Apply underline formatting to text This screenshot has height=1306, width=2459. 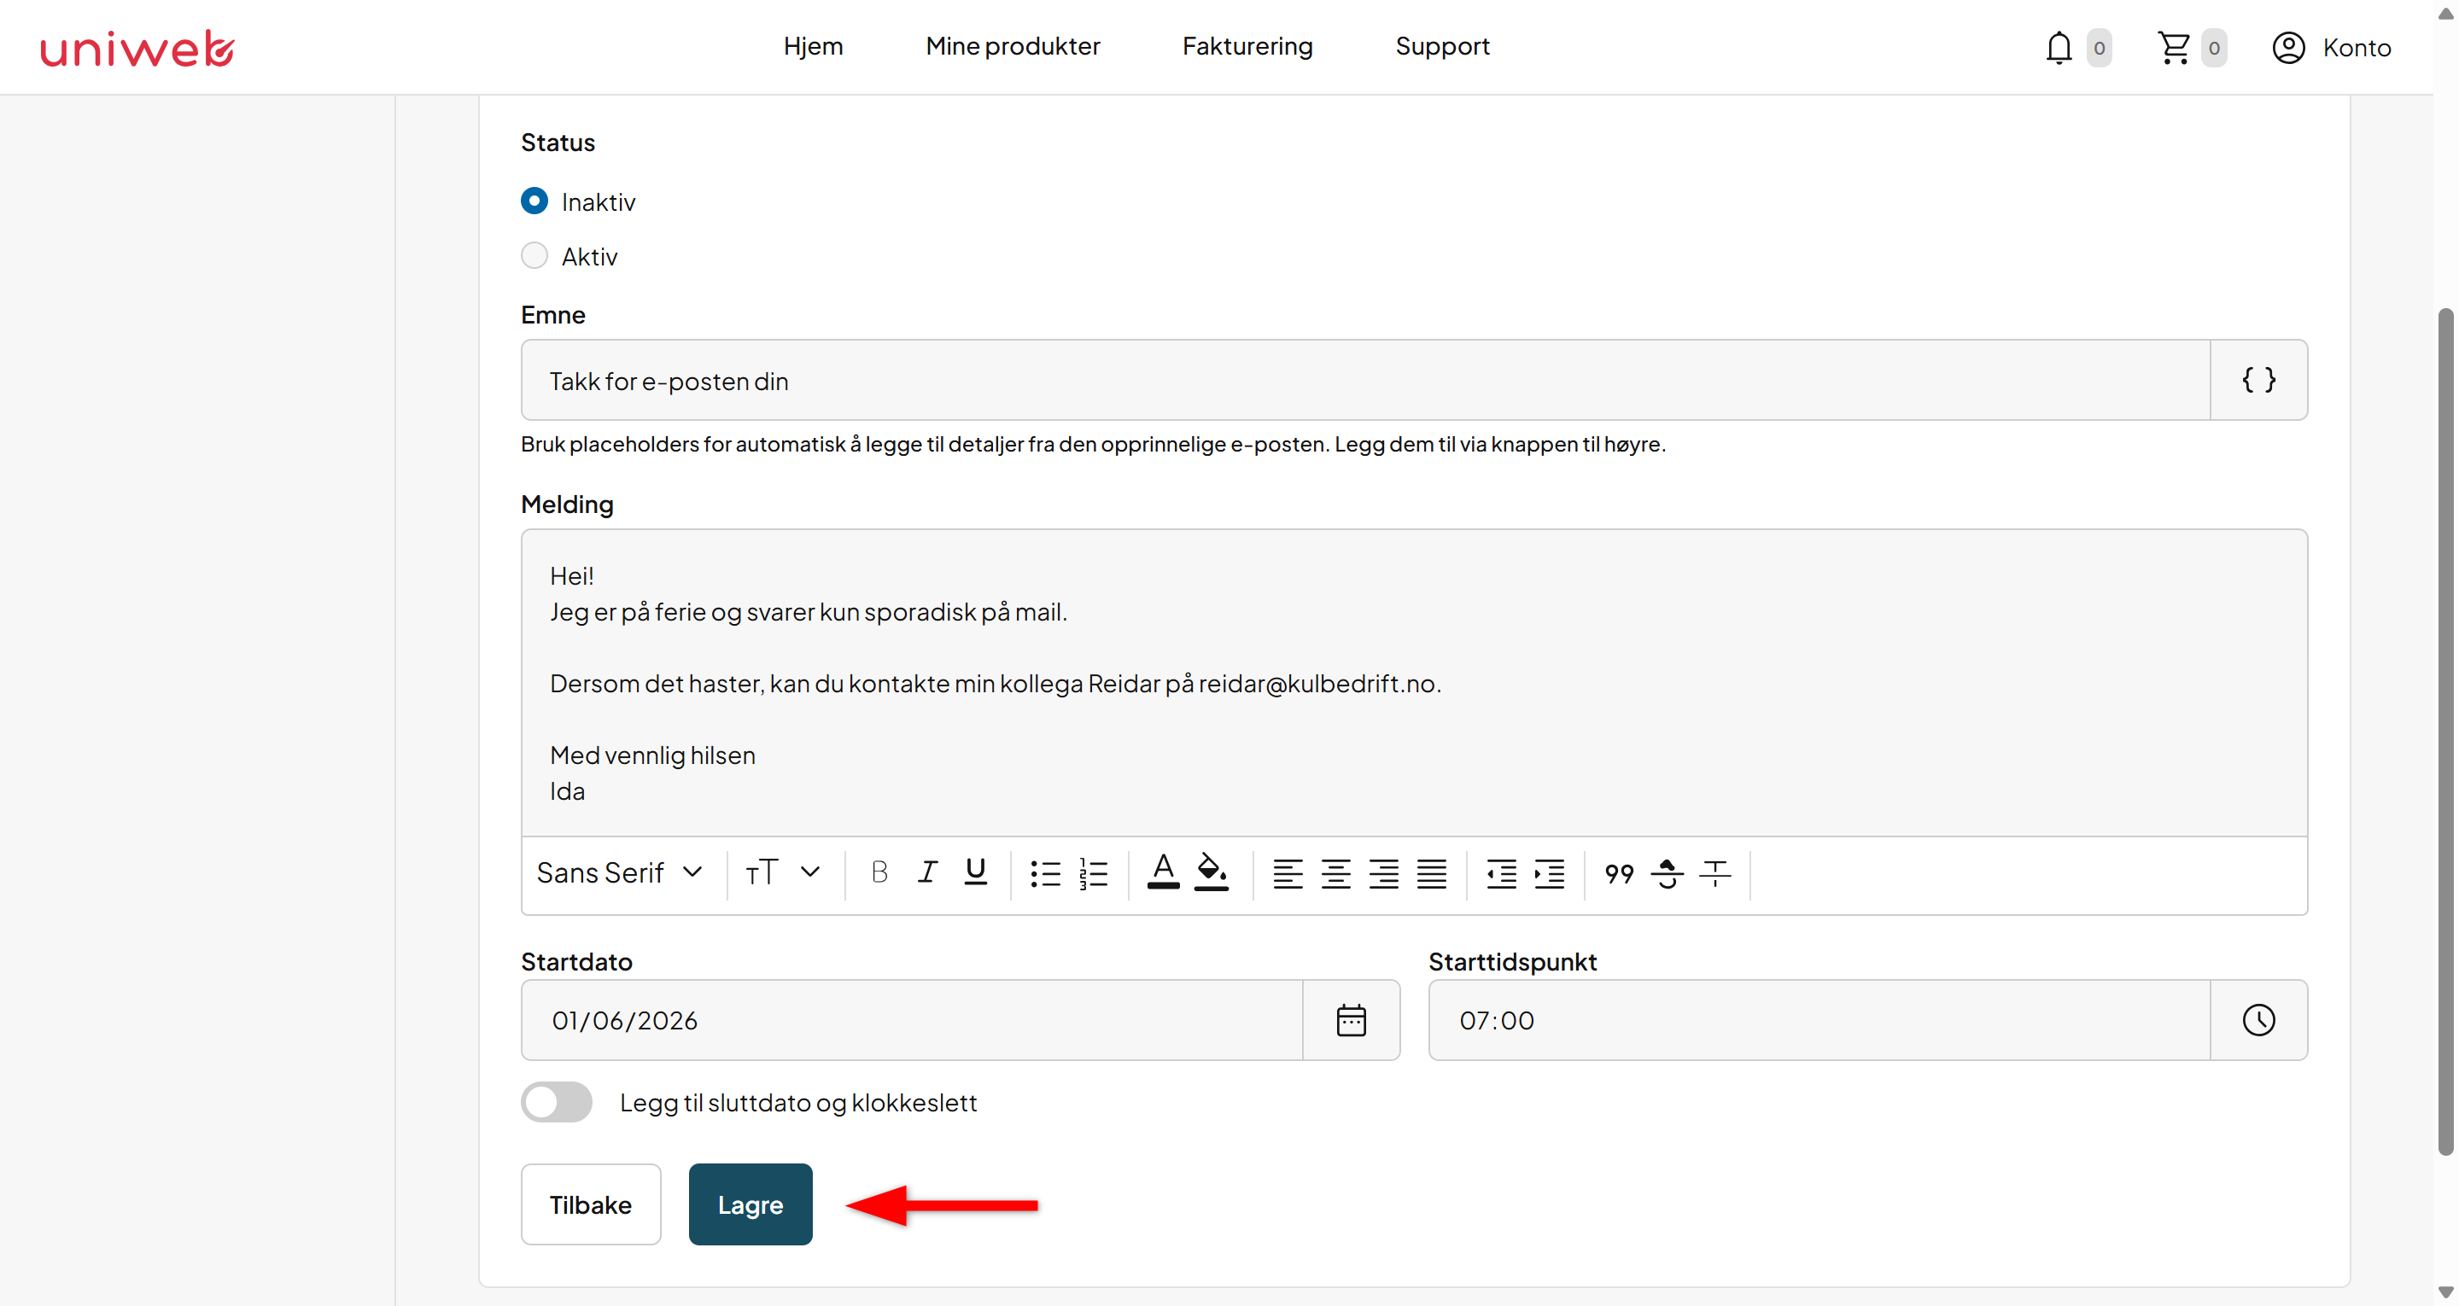click(x=974, y=872)
